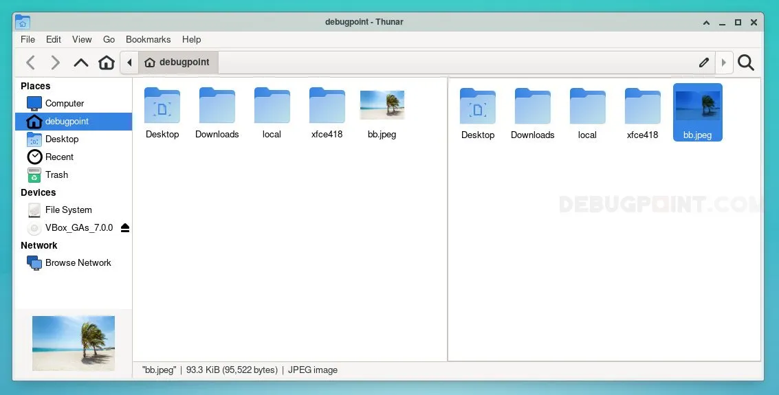
Task: Select bb.jpeg in the left pane
Action: click(382, 113)
